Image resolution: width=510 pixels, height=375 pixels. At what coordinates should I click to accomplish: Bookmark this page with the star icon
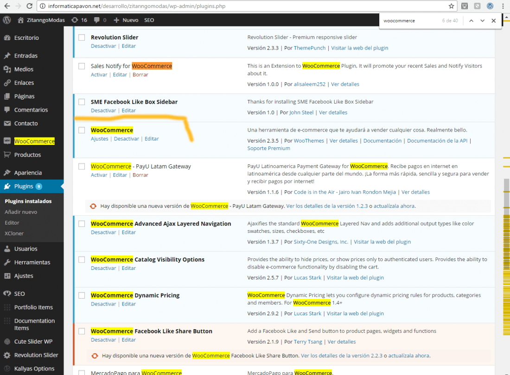[451, 6]
